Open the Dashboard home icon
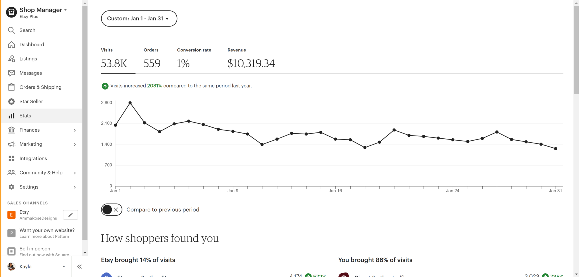The image size is (579, 277). click(x=12, y=44)
